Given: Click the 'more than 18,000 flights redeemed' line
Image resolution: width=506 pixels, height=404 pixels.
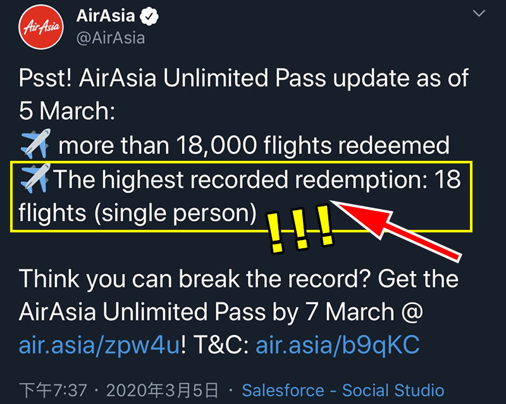Looking at the screenshot, I should pos(254,145).
